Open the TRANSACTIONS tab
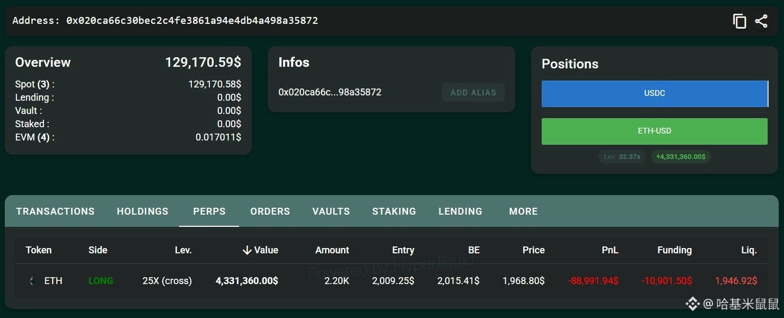The height and width of the screenshot is (318, 784). tap(55, 211)
